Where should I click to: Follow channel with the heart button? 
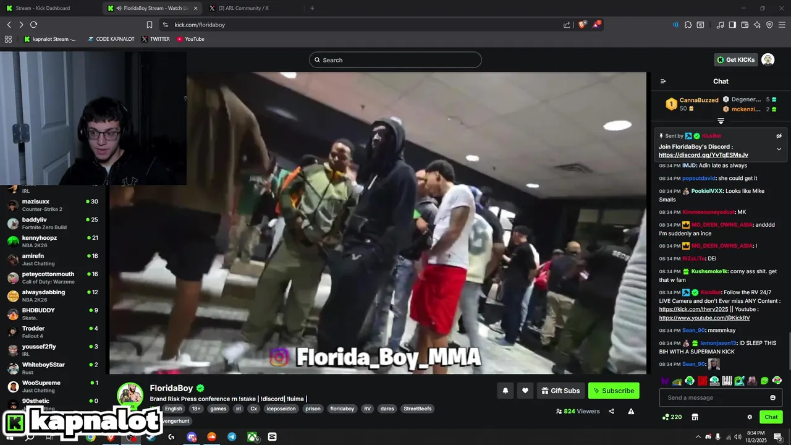coord(525,391)
